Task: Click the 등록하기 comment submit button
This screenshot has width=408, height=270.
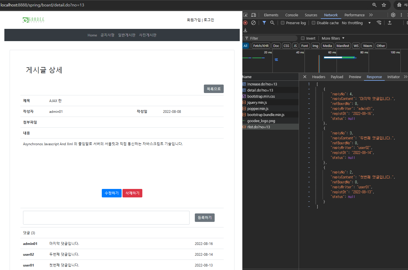Action: coord(205,218)
